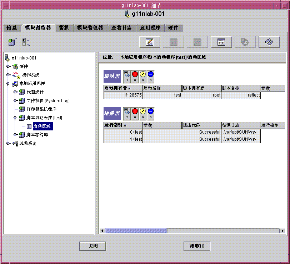Click the g11nlab-001 host icon in tree

[7, 58]
